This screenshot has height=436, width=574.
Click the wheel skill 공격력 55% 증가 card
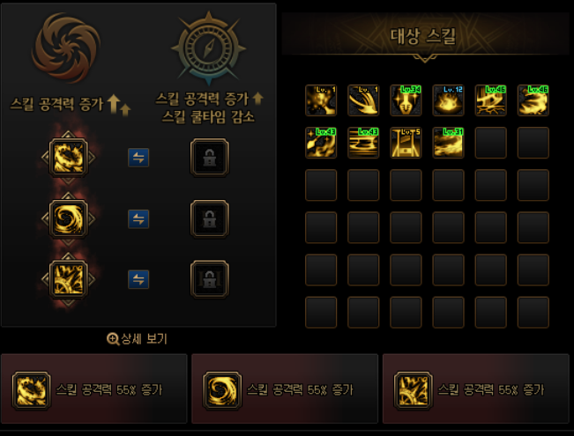tap(476, 388)
